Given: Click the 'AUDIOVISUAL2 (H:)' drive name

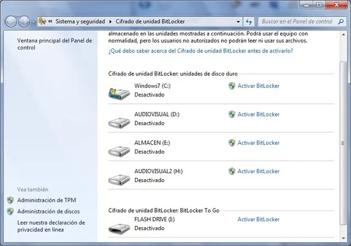Looking at the screenshot, I should (x=158, y=171).
